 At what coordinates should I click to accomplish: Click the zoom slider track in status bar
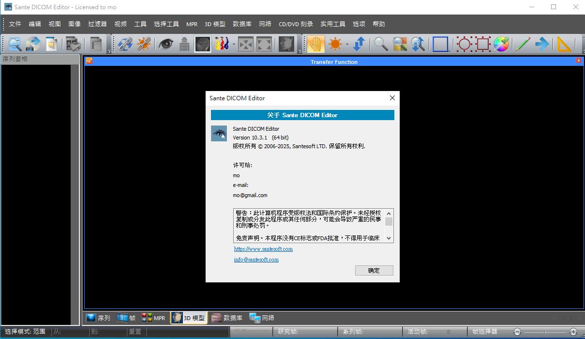545,332
